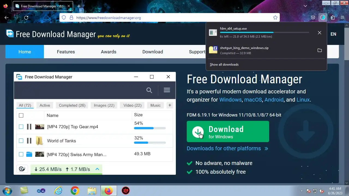Click the shield tracking protection icon
The image size is (349, 196).
(64, 17)
